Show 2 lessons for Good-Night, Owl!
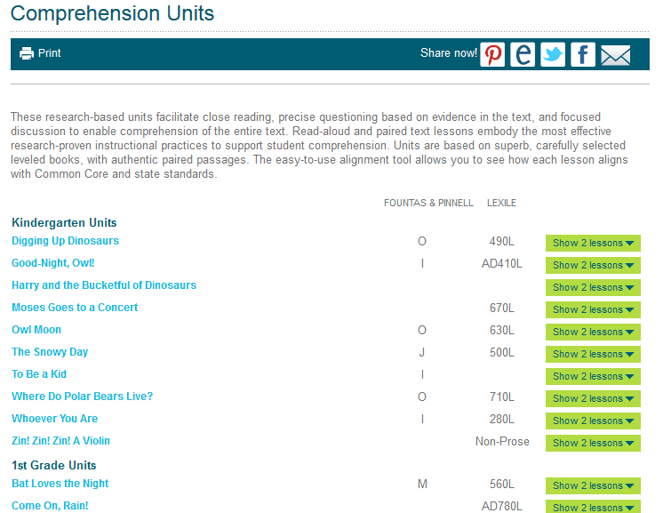The image size is (663, 513). (593, 265)
